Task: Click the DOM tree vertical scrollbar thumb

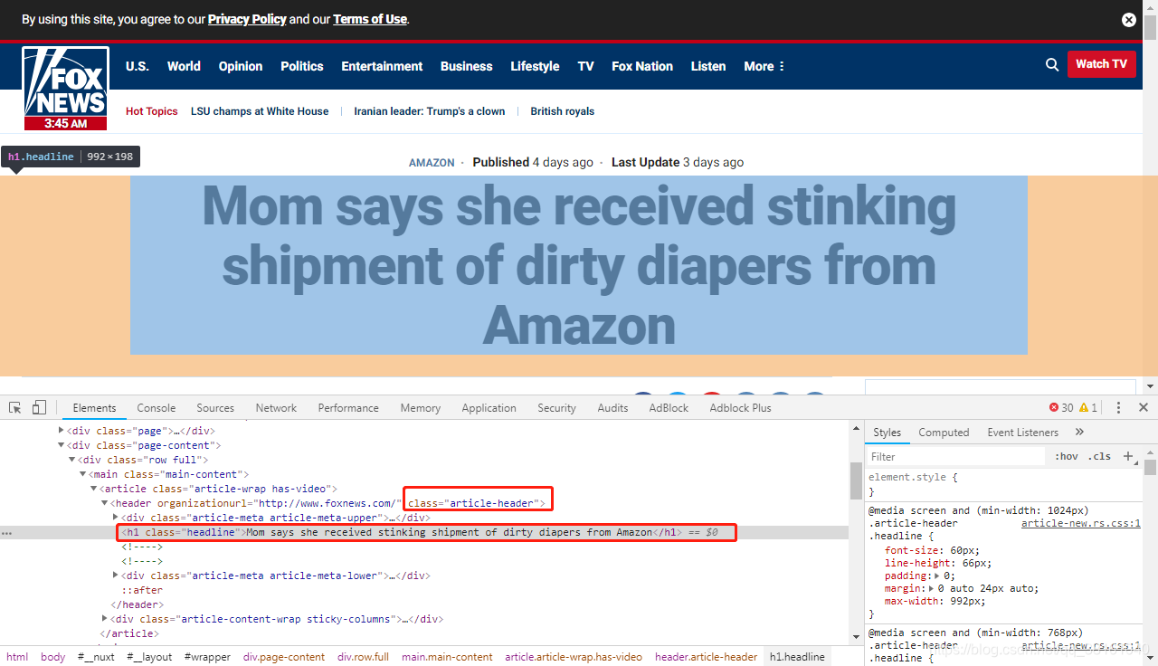Action: pos(856,480)
